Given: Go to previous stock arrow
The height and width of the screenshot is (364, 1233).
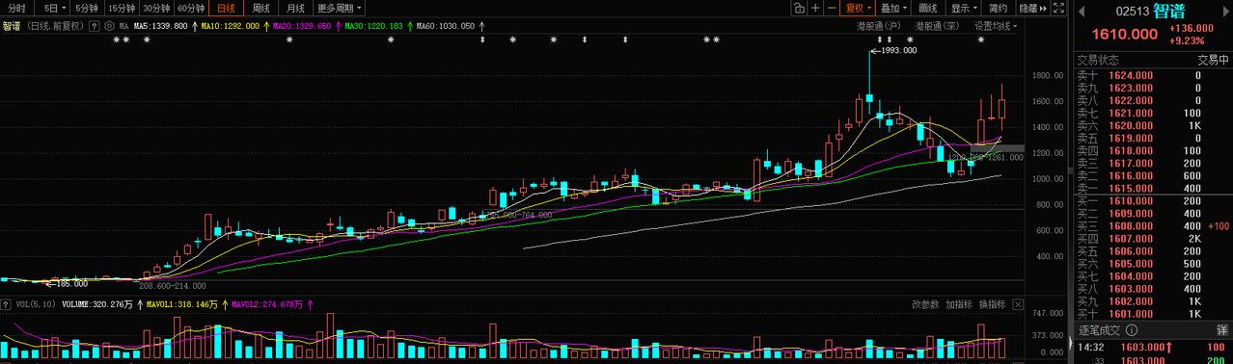Looking at the screenshot, I should tap(1082, 11).
